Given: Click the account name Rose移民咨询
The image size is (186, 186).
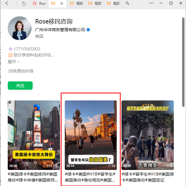Looking at the screenshot, I should point(54,21).
